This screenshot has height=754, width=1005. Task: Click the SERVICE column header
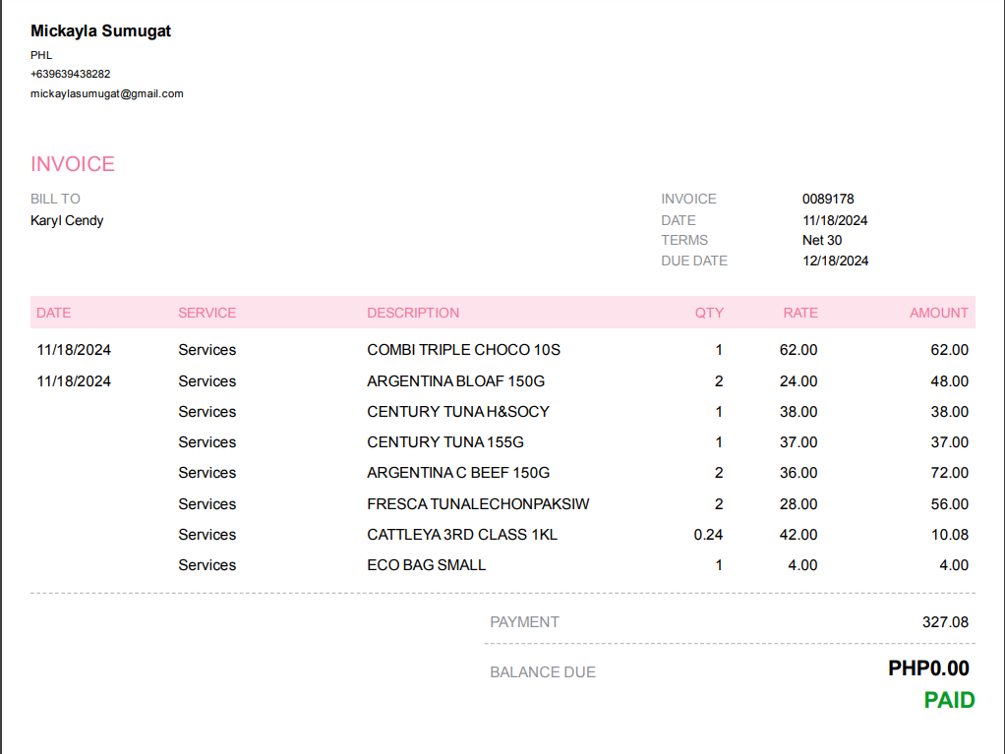207,313
